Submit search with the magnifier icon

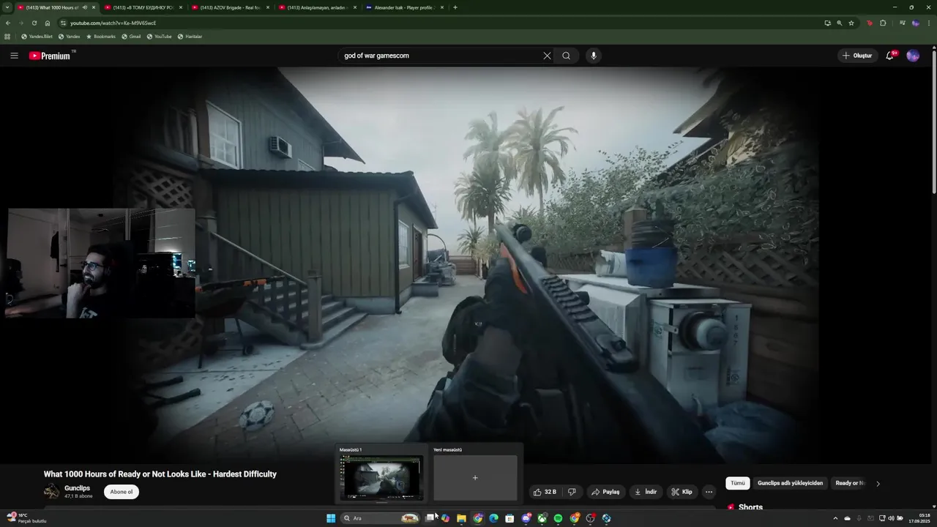(x=566, y=56)
